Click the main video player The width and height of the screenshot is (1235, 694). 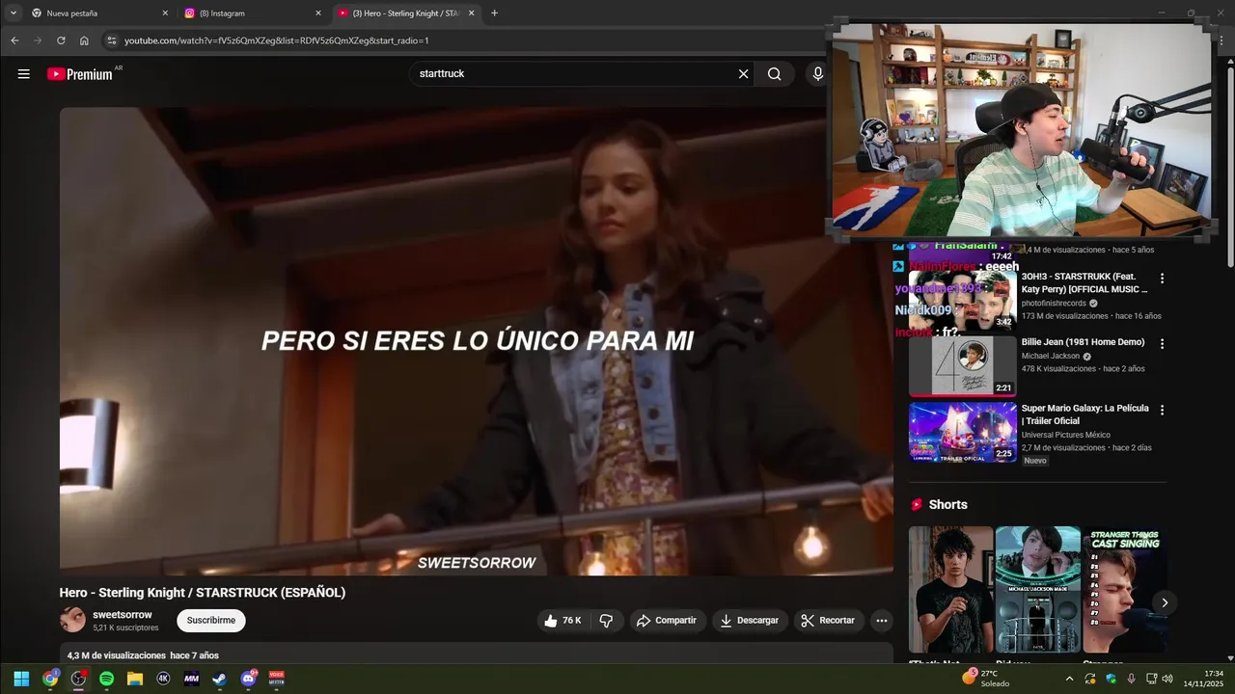point(477,341)
